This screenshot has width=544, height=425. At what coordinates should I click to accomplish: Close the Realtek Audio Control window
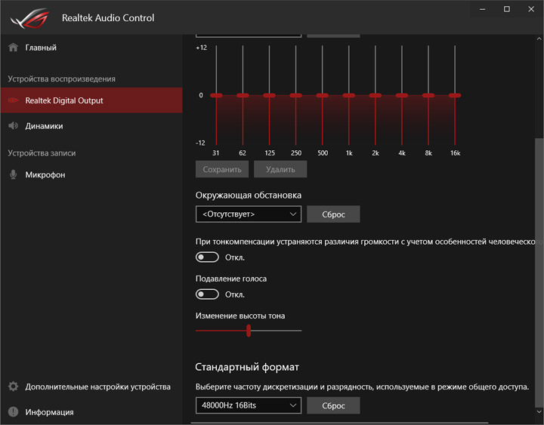click(531, 9)
